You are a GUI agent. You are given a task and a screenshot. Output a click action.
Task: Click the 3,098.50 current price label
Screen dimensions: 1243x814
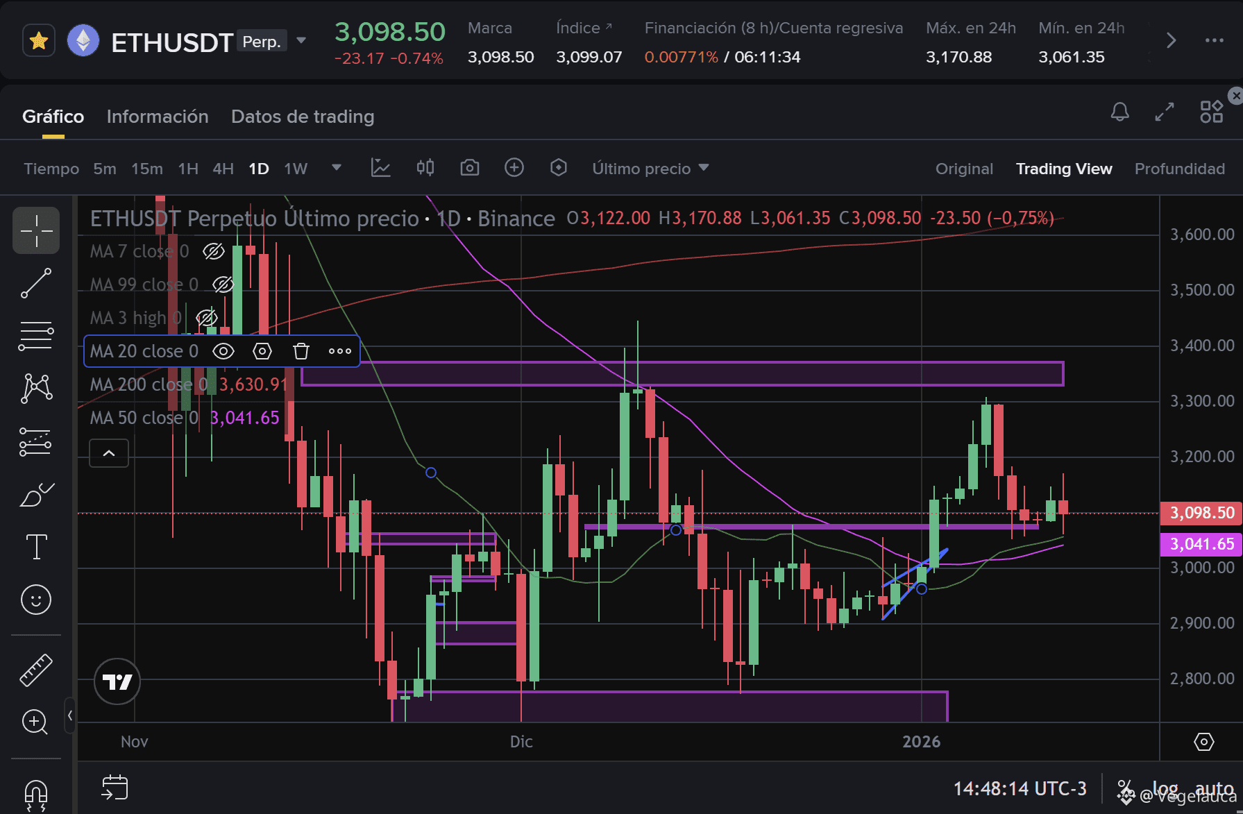click(1202, 513)
